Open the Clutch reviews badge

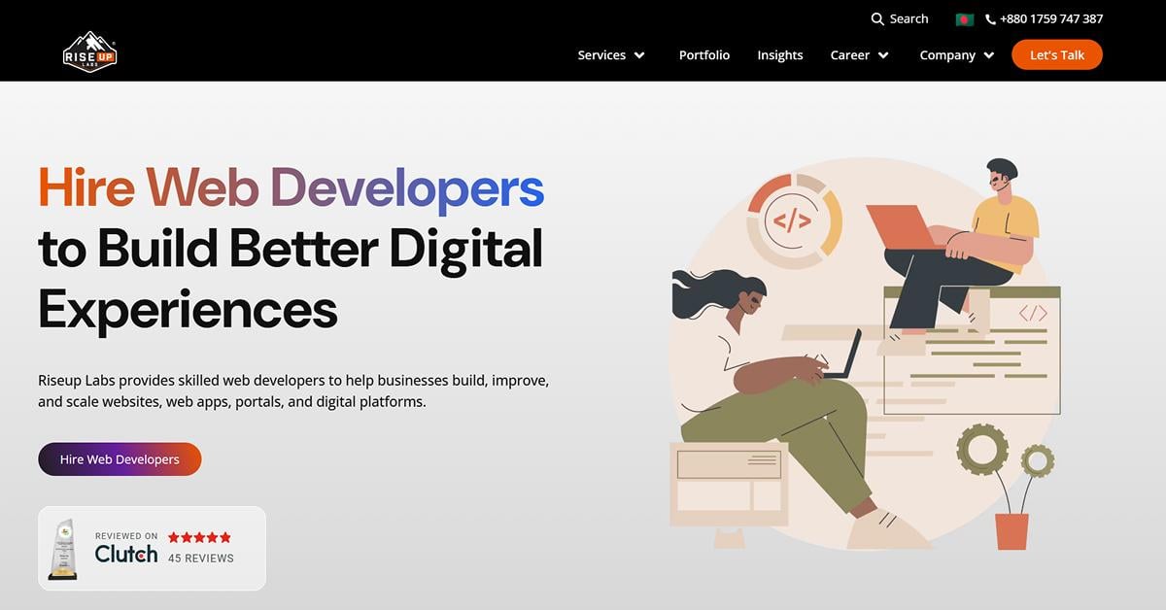point(152,548)
